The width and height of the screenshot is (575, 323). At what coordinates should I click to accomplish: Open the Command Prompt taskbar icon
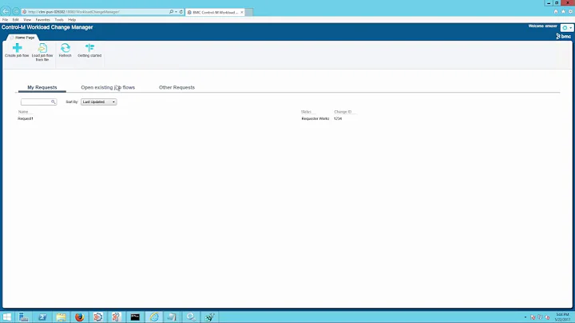135,317
